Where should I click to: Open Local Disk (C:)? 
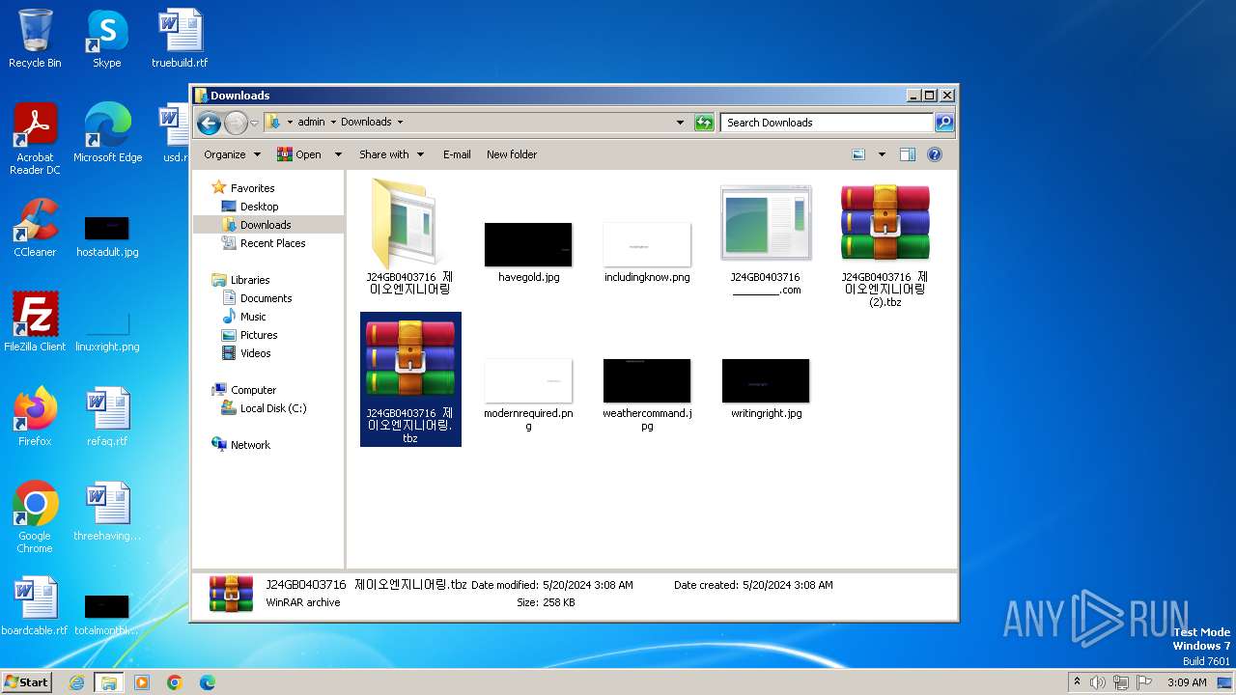coord(273,408)
